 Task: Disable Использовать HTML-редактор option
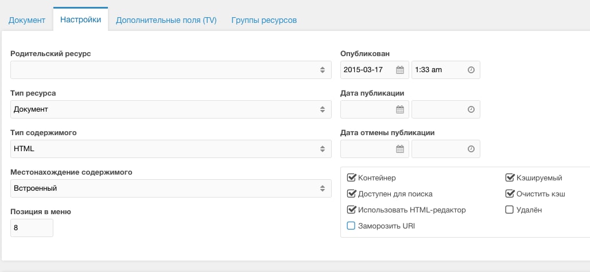point(351,210)
